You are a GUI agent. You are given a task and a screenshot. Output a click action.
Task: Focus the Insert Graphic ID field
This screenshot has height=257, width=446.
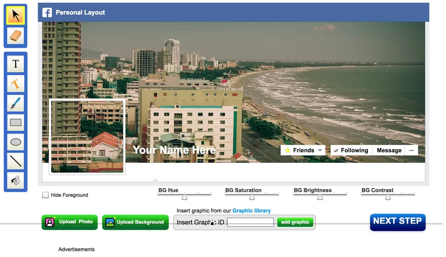(251, 222)
